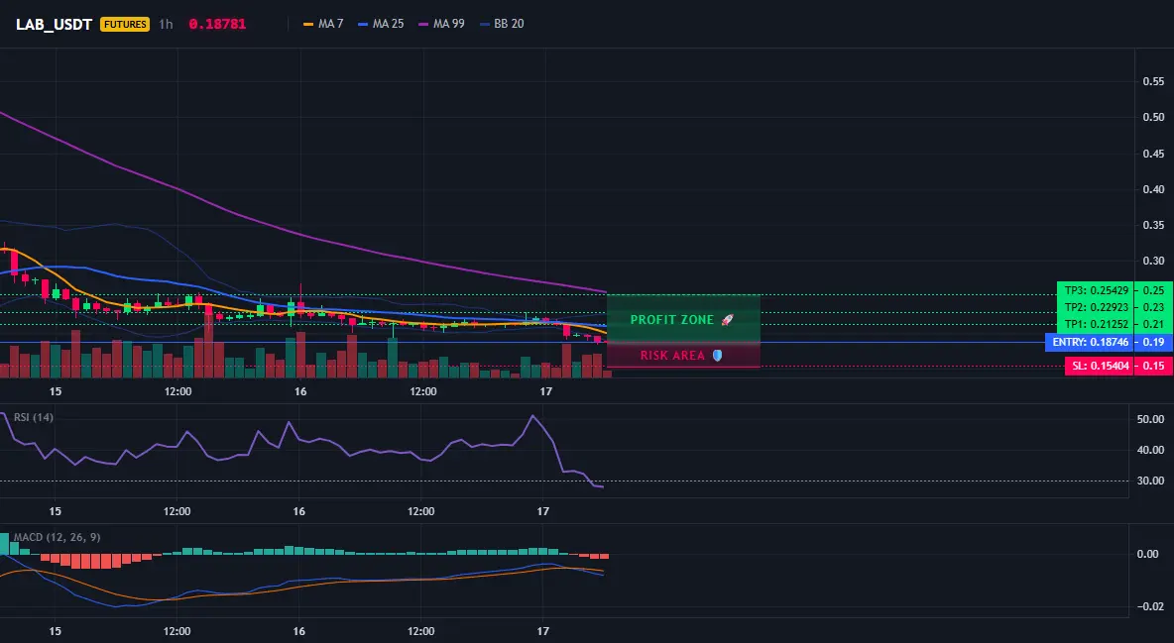Viewport: 1174px width, 643px height.
Task: Click the TP1: 0.21252 price label
Action: (x=1095, y=324)
